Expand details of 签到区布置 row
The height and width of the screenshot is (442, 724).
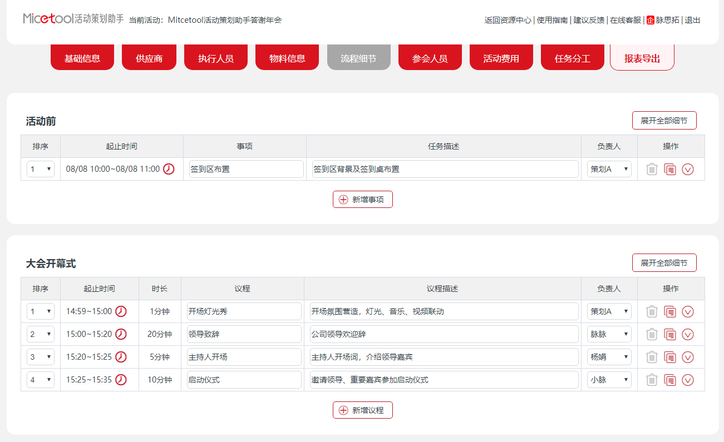(688, 169)
